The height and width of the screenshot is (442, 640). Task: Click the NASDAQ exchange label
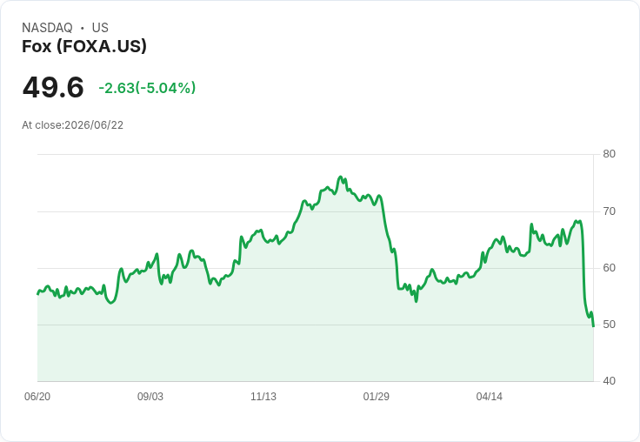[x=47, y=28]
